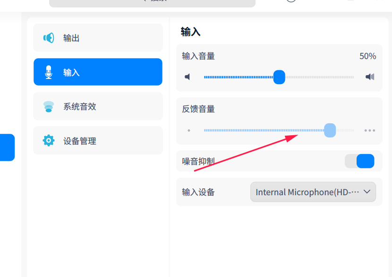Go to the 设备管理 section
This screenshot has height=277, width=392.
pyautogui.click(x=98, y=140)
